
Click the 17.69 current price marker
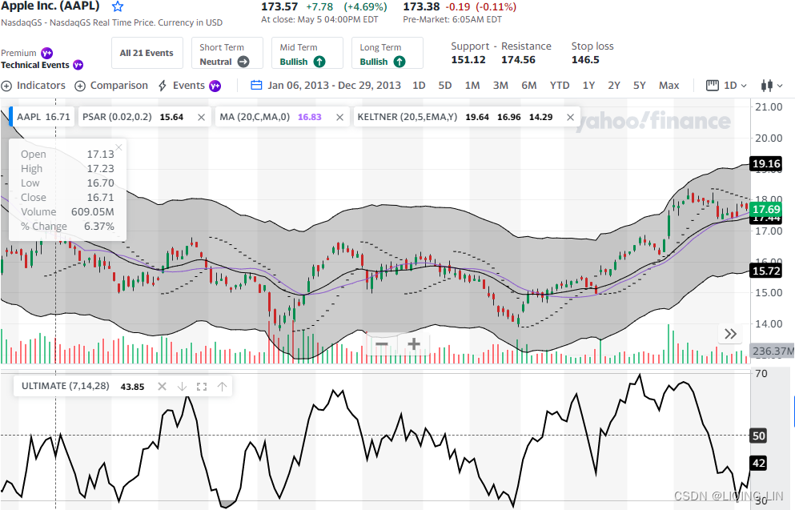pyautogui.click(x=766, y=210)
